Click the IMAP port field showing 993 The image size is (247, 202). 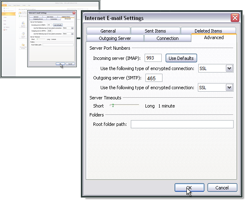[153, 58]
